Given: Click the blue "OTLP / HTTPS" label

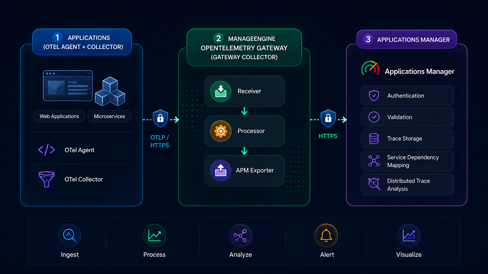Looking at the screenshot, I should (x=160, y=141).
